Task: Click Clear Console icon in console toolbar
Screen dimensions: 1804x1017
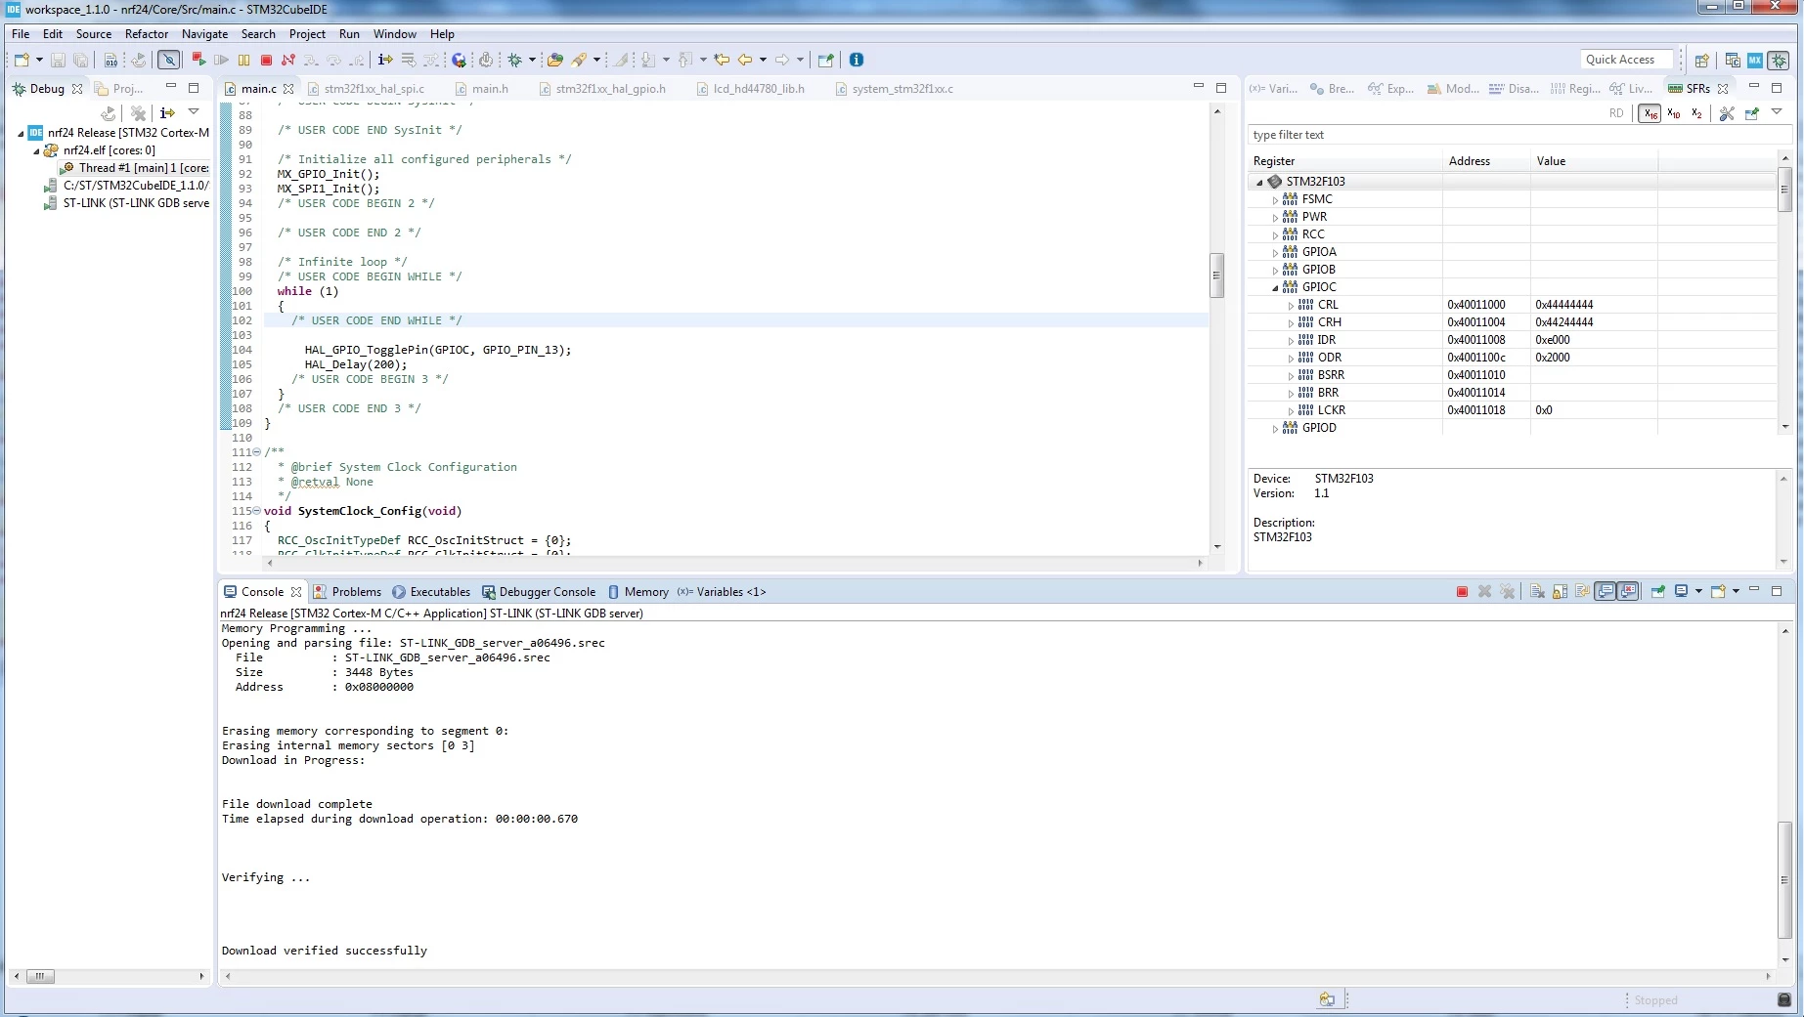Action: (x=1537, y=591)
